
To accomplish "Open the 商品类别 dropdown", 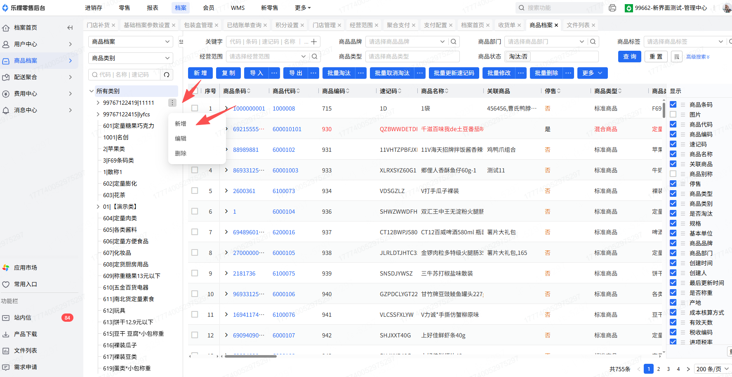I will [x=130, y=58].
